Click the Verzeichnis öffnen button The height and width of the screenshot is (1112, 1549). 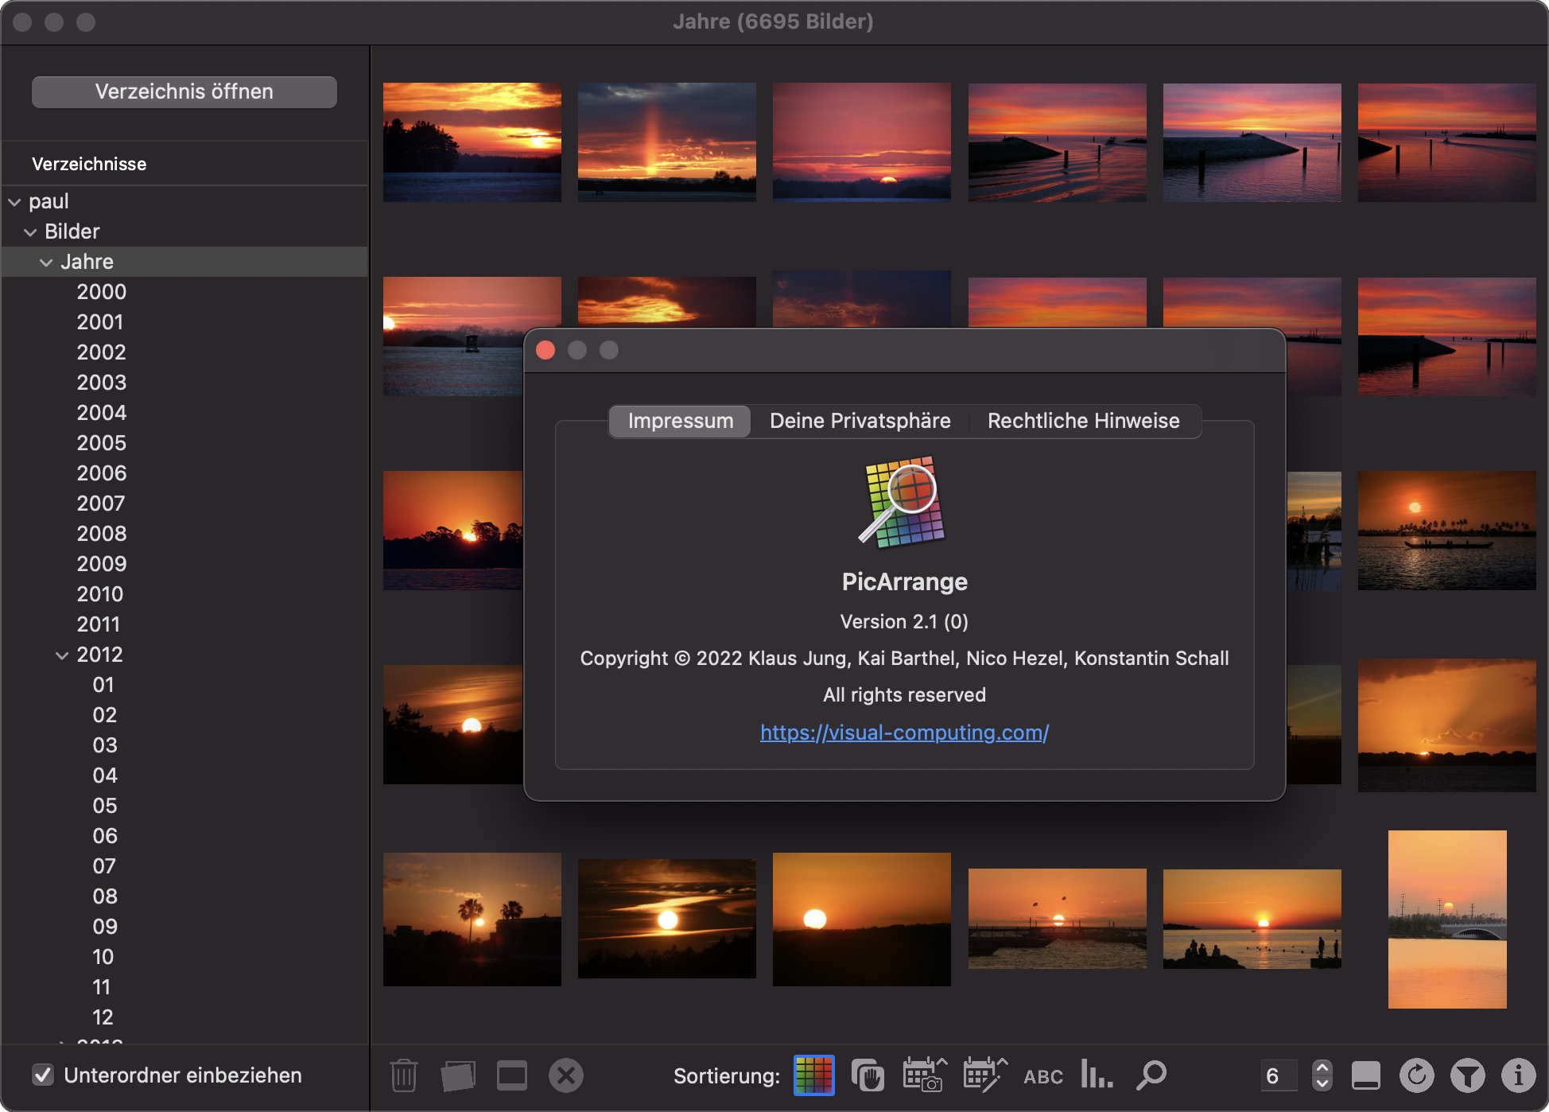pyautogui.click(x=184, y=91)
